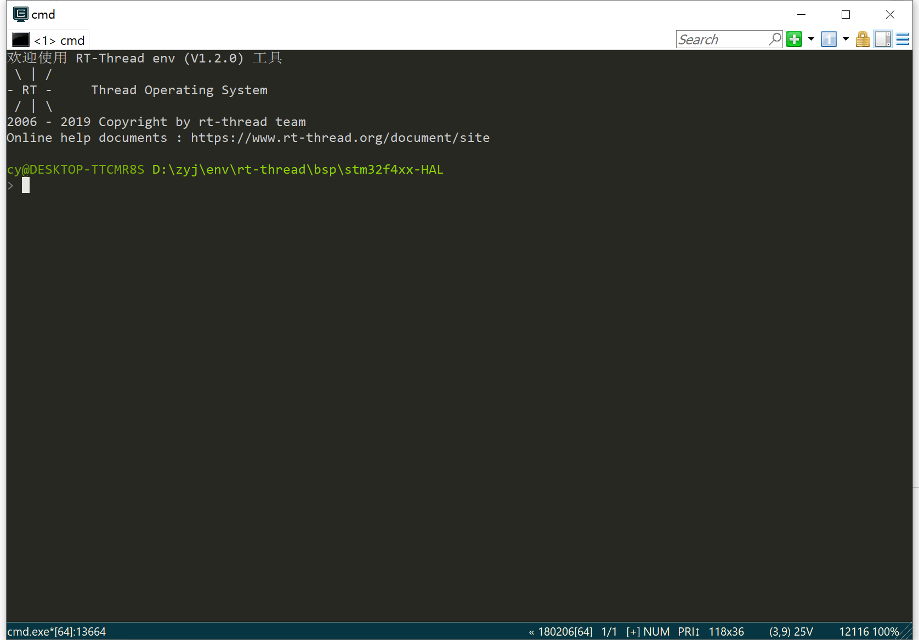Toggle the NUM lock status indicator

(656, 632)
